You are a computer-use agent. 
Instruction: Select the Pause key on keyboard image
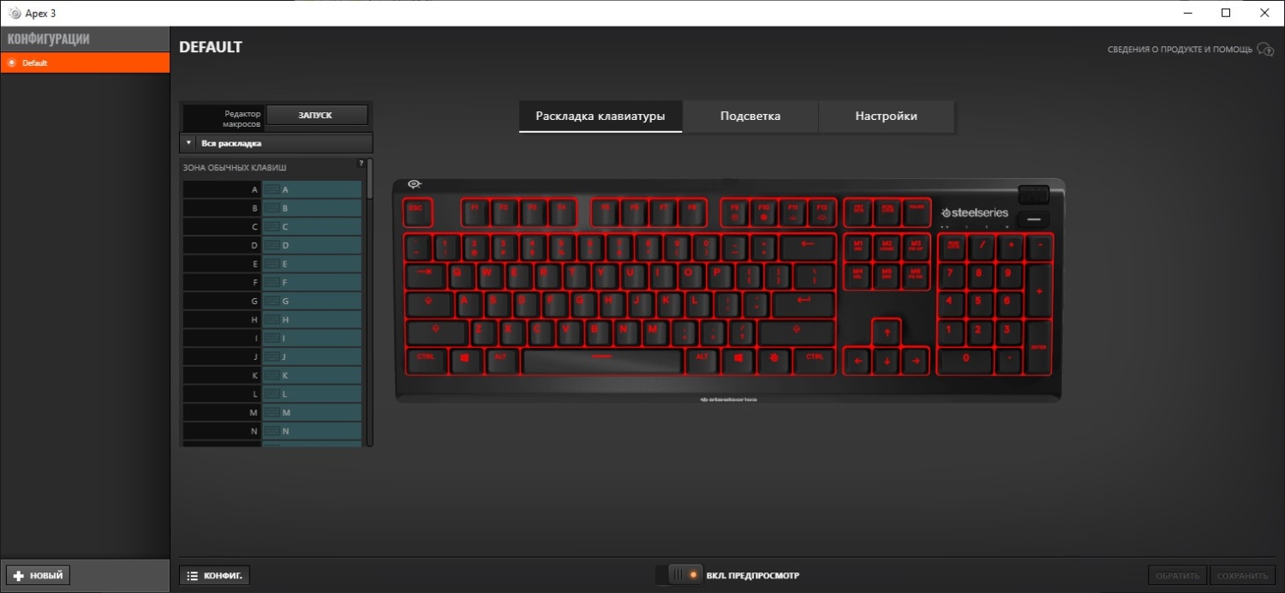916,211
